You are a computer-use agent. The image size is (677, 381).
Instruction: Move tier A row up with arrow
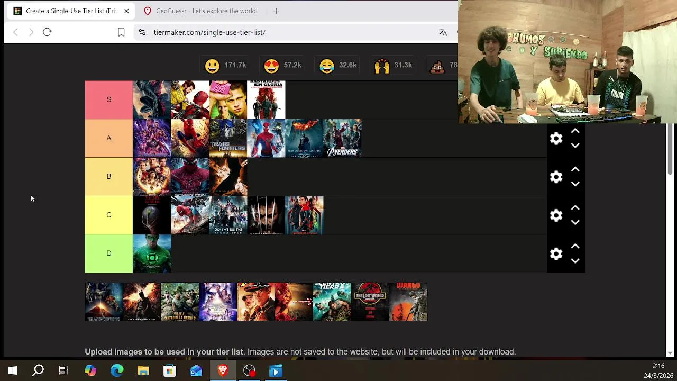[x=575, y=131]
